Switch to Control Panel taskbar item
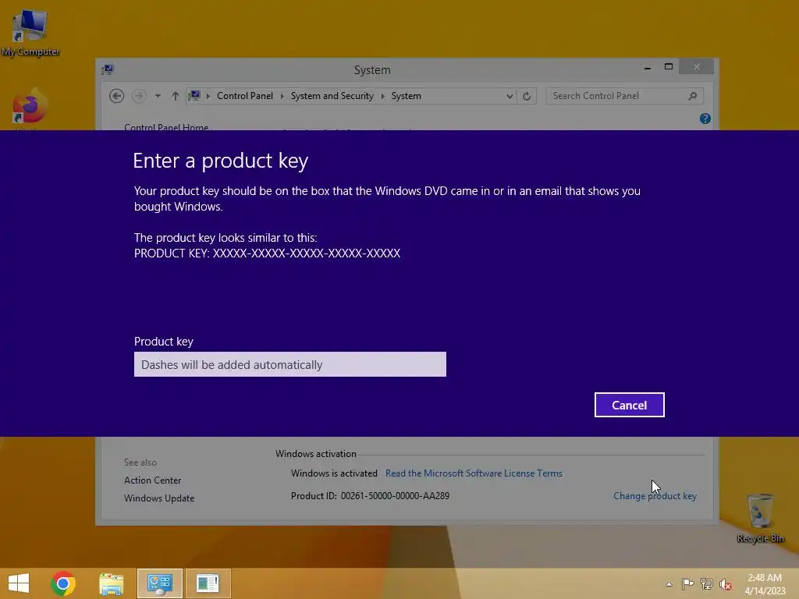This screenshot has width=799, height=599. pyautogui.click(x=159, y=583)
